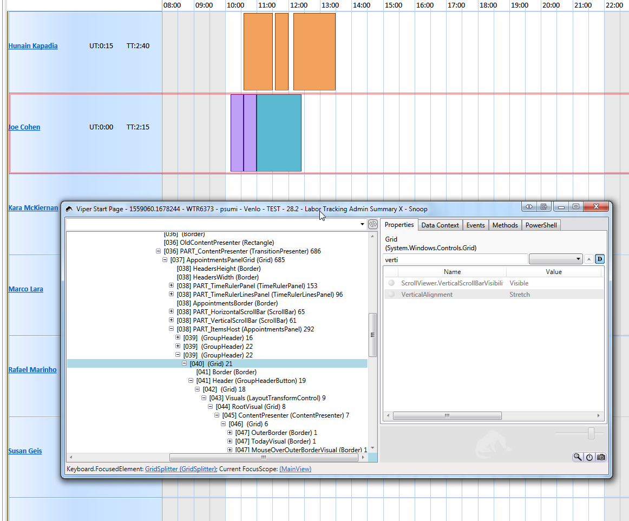
Task: Click the Snoop app icon in title bar
Action: 69,209
